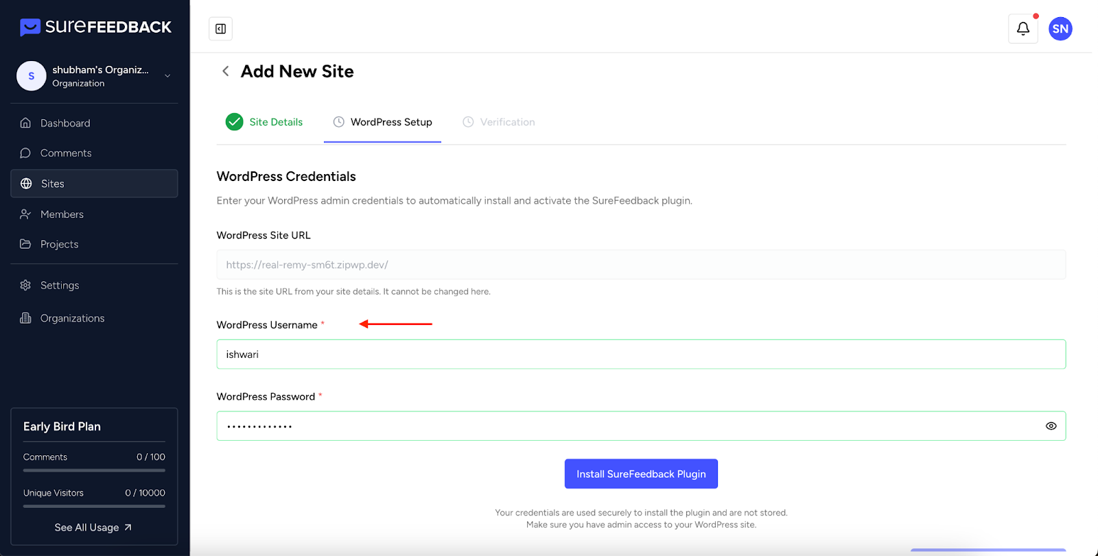Switch to the Site Details step
Image resolution: width=1098 pixels, height=556 pixels.
point(265,122)
